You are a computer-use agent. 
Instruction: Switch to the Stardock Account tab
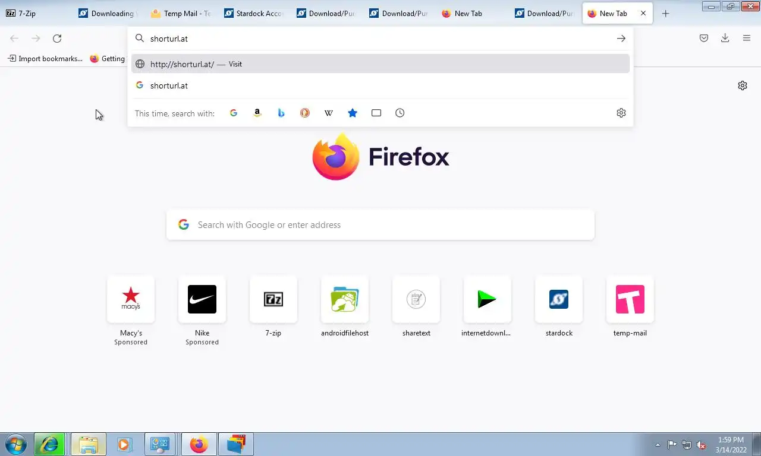254,14
